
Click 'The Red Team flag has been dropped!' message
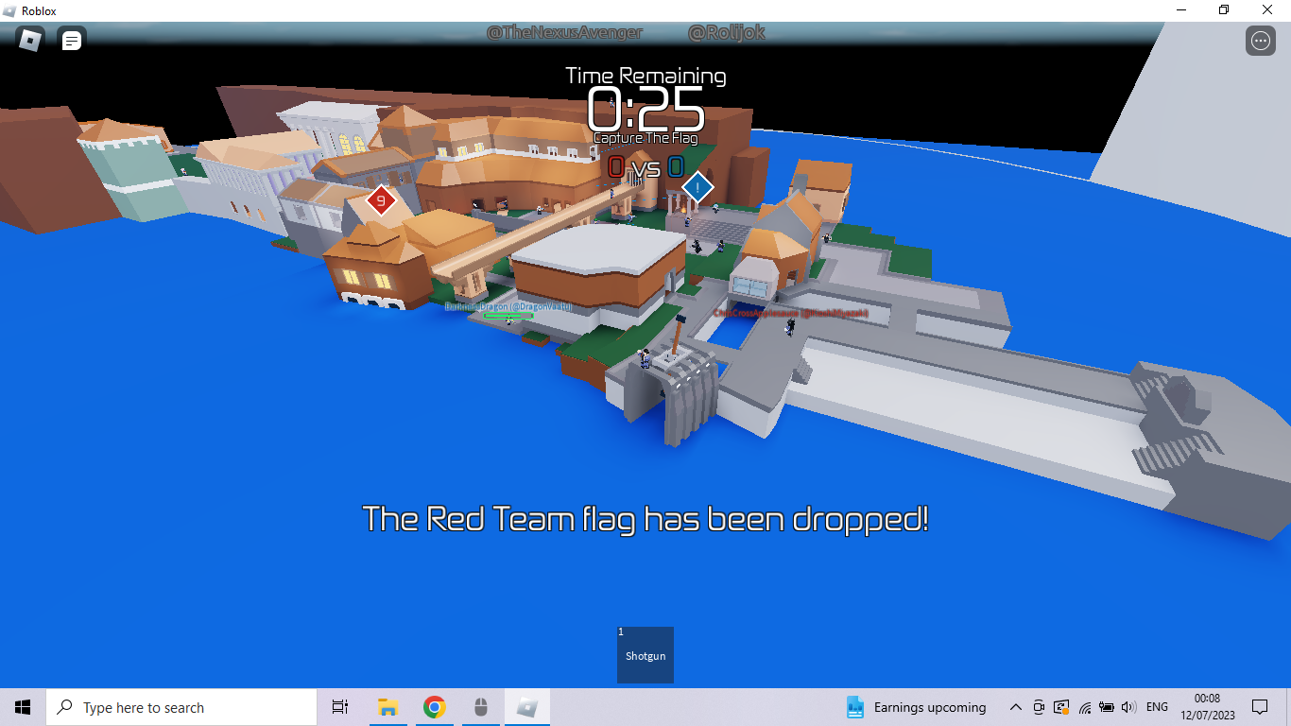(645, 519)
